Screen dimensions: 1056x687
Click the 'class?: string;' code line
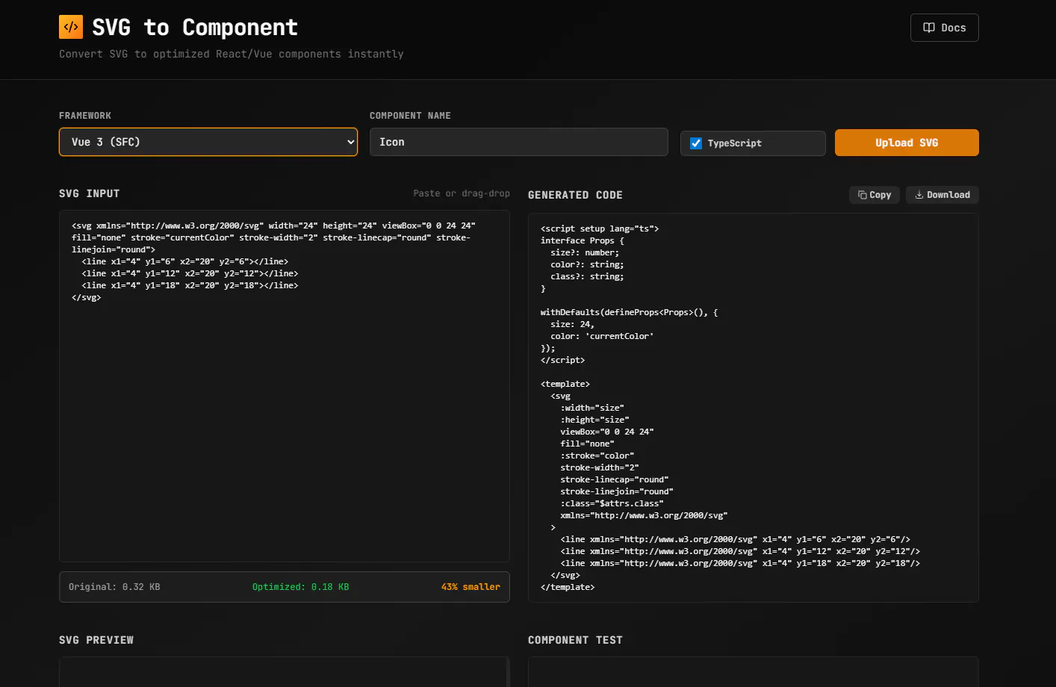587,276
